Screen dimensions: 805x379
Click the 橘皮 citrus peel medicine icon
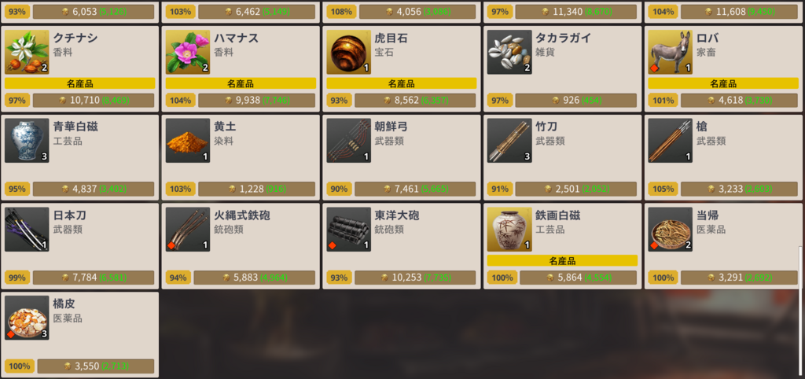coord(27,318)
